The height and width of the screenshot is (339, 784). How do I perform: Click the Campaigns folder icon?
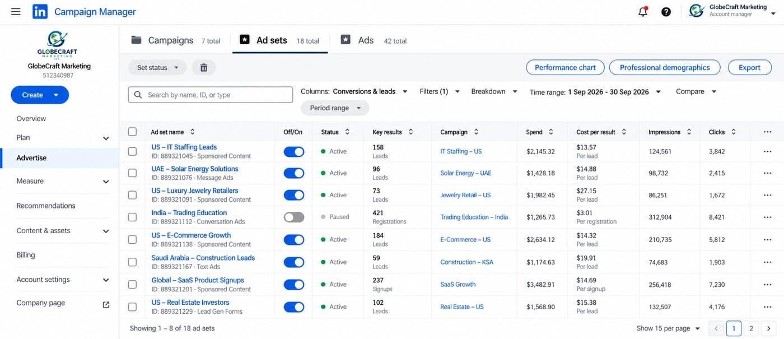[136, 40]
